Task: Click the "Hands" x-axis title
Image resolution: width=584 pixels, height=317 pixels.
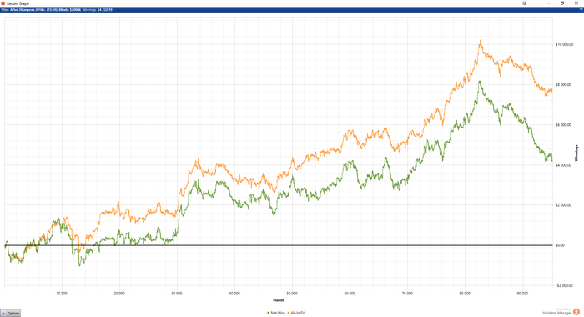Action: coord(278,300)
